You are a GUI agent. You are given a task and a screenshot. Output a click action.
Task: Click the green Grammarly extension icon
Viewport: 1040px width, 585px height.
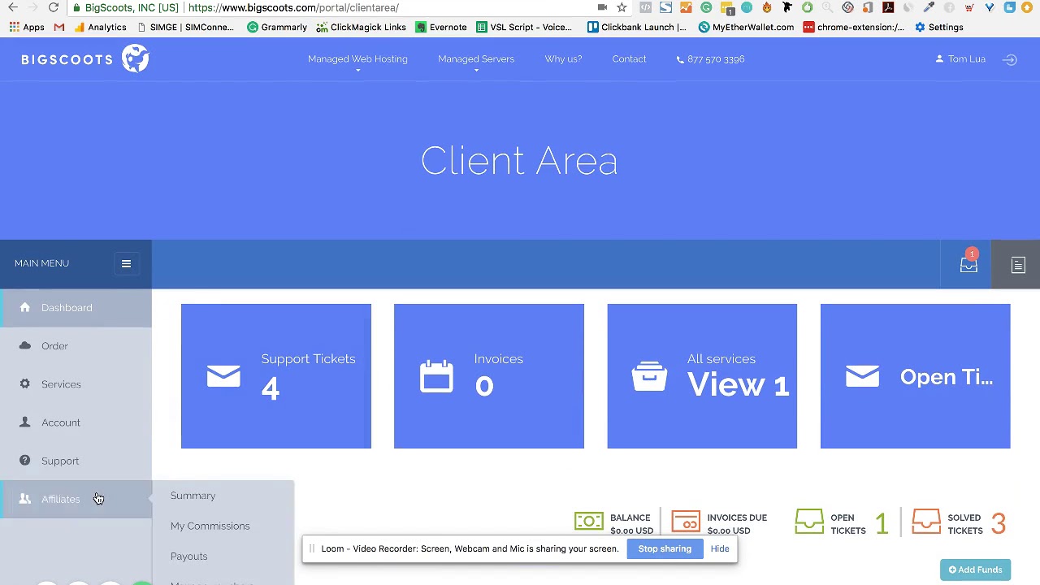coord(706,7)
